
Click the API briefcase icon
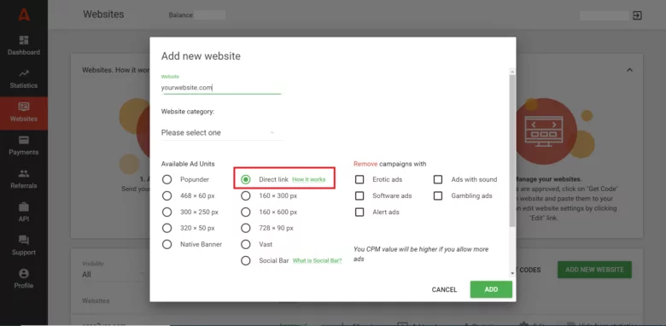24,207
